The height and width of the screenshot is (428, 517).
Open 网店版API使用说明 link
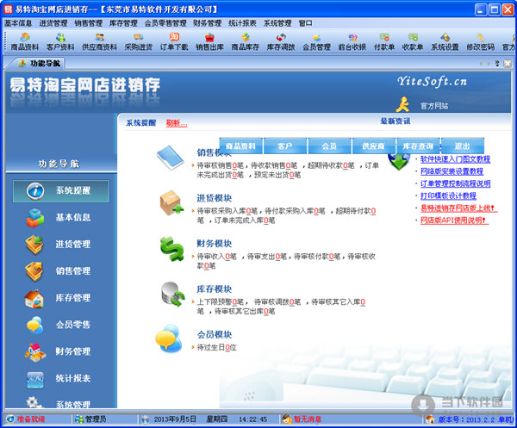tap(454, 220)
